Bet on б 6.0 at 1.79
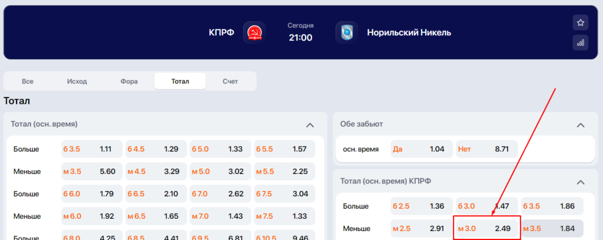Image resolution: width=603 pixels, height=240 pixels. point(92,194)
